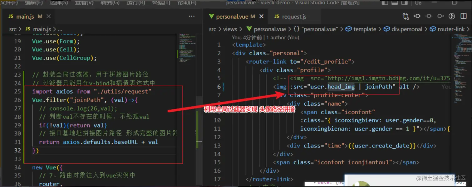Click the Vue icon on personal.vue tab
Image resolution: width=472 pixels, height=187 pixels.
(x=211, y=17)
